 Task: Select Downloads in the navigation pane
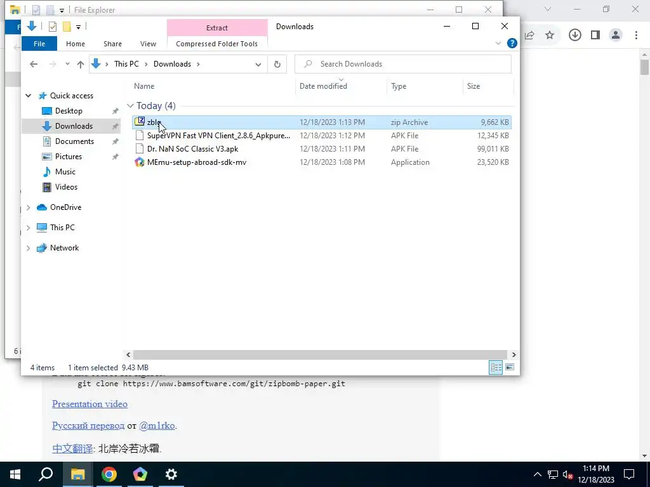tap(74, 126)
